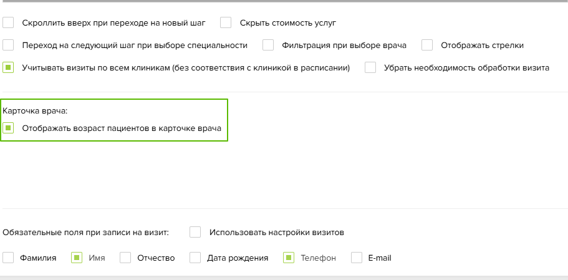Toggle the "Телефон" required field checkbox

click(x=289, y=258)
